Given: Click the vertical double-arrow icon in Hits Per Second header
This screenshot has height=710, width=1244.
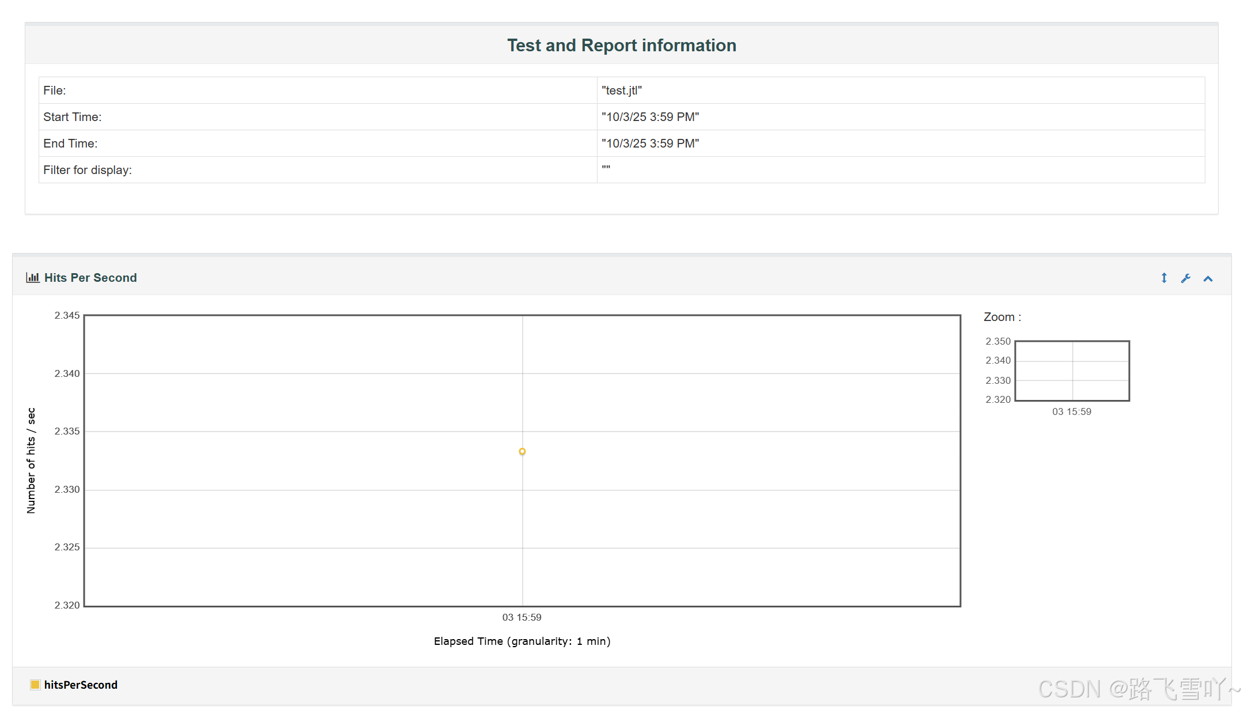Looking at the screenshot, I should click(1164, 278).
